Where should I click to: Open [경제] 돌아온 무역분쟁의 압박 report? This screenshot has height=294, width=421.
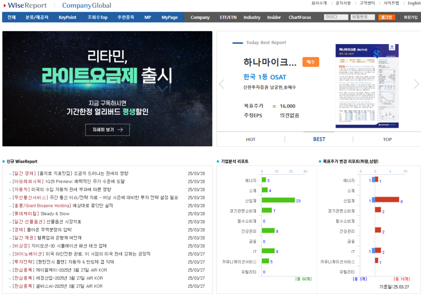point(42,230)
